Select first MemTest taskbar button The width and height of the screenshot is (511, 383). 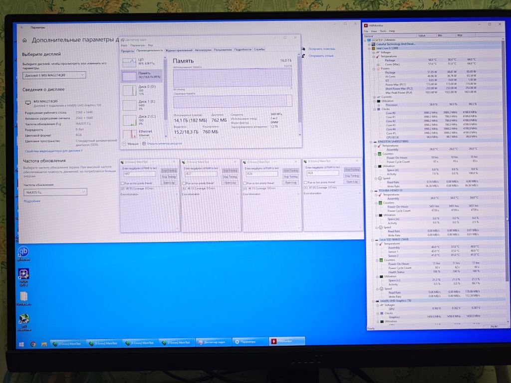click(68, 344)
